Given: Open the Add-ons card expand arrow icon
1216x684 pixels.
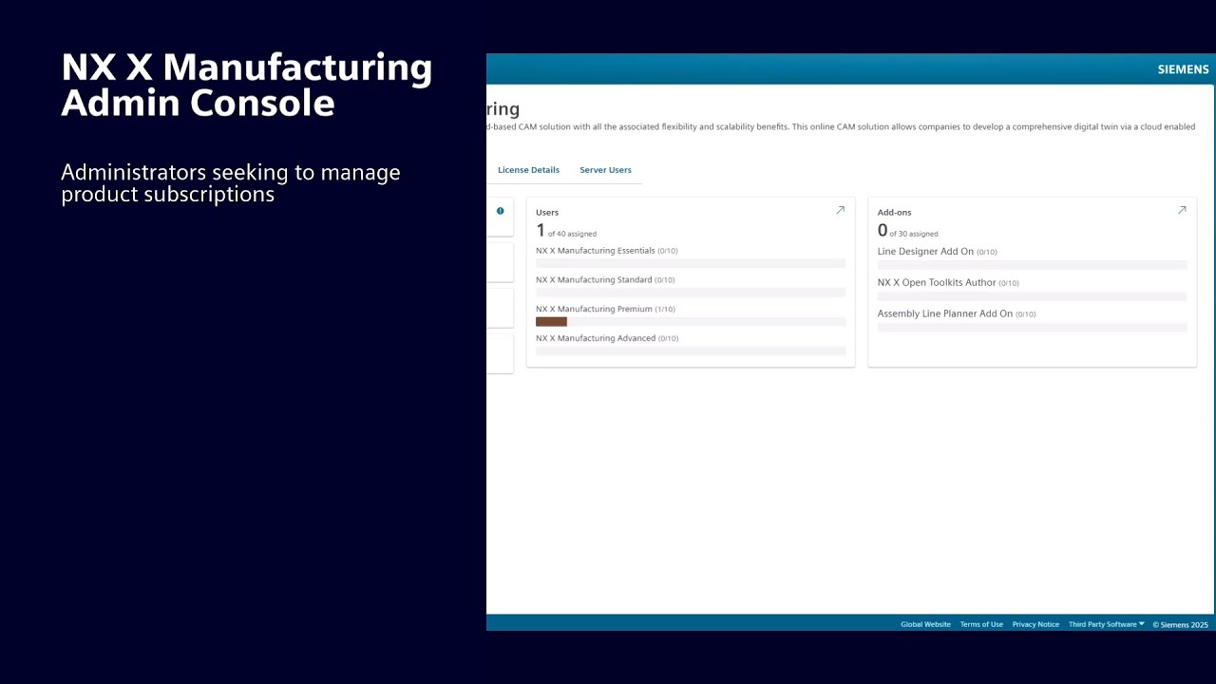Looking at the screenshot, I should pyautogui.click(x=1182, y=211).
